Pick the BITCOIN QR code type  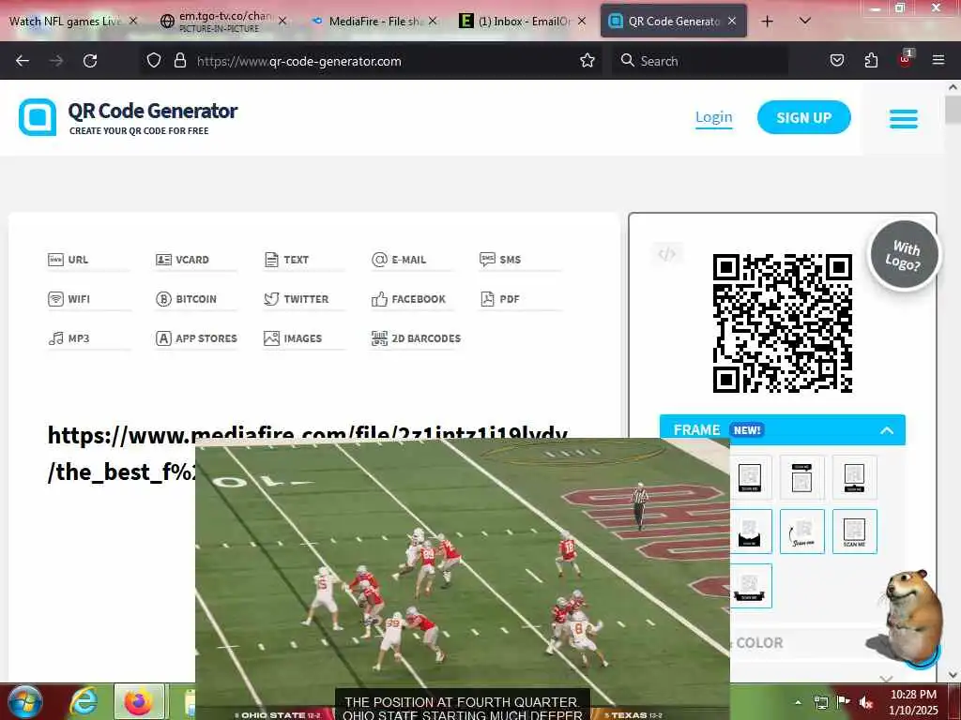point(186,299)
